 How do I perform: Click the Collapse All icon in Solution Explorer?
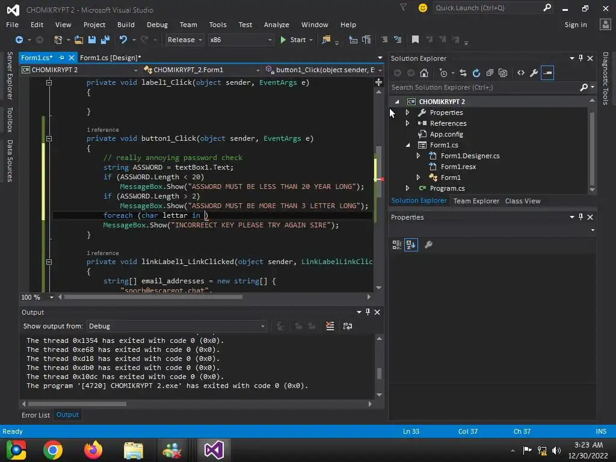[490, 73]
